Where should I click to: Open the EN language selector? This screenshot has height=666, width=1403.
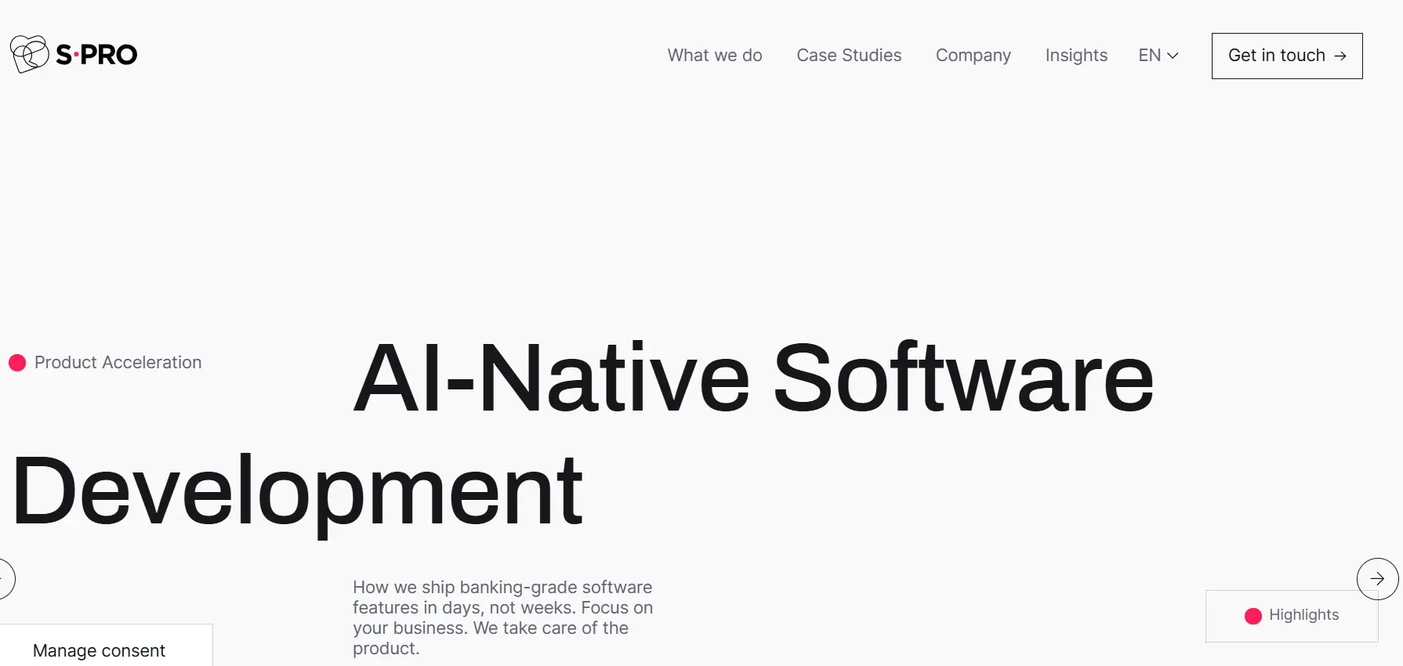pos(1158,56)
